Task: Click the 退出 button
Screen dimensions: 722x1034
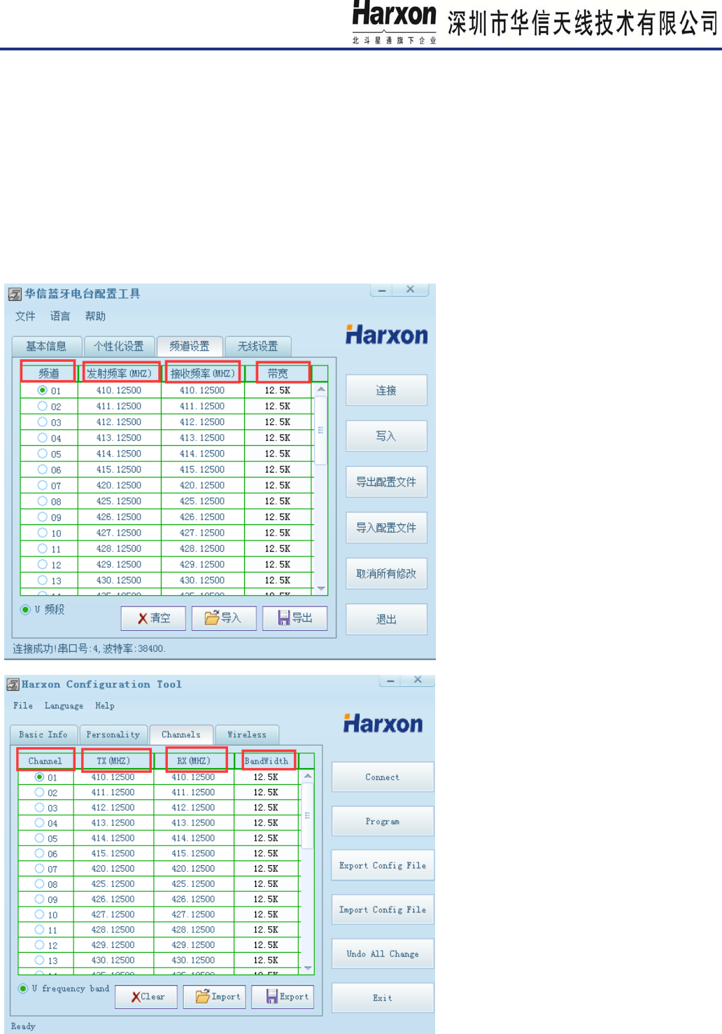Action: 386,619
